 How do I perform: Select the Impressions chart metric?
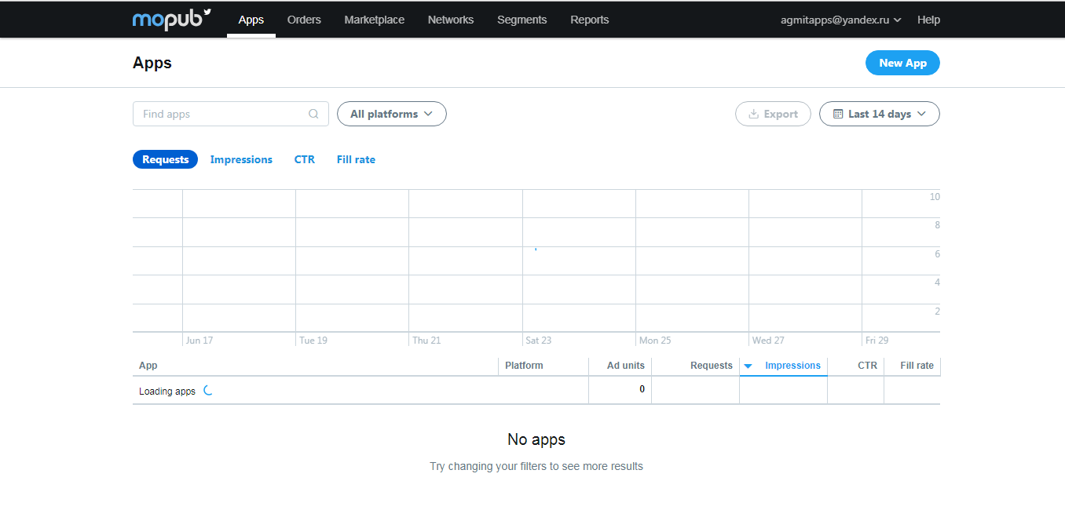pos(241,159)
